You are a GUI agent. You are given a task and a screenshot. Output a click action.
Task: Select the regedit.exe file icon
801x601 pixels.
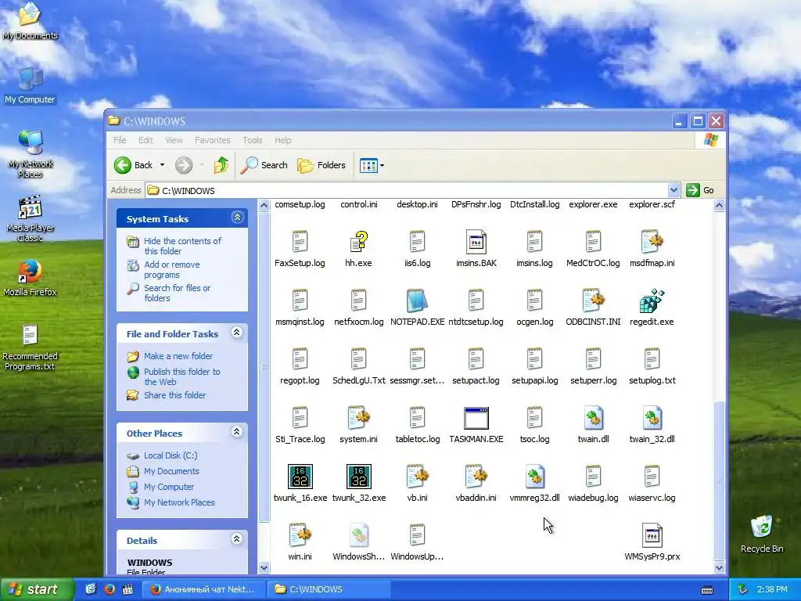coord(652,300)
